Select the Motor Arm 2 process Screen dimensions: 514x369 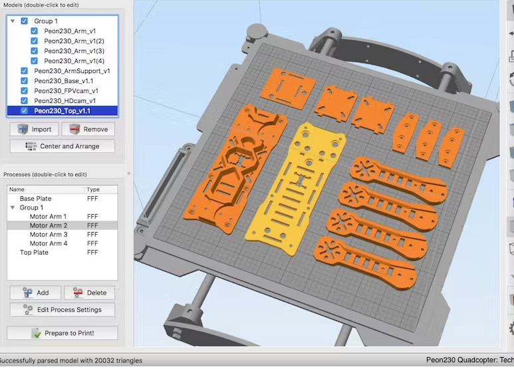pyautogui.click(x=49, y=225)
